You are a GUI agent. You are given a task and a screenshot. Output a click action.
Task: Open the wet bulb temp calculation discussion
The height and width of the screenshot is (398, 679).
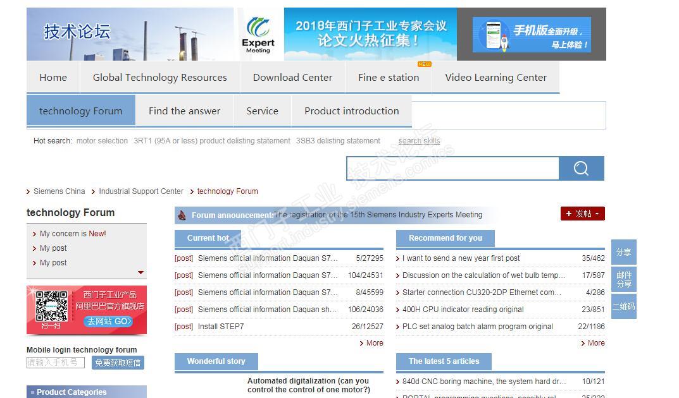click(x=483, y=275)
